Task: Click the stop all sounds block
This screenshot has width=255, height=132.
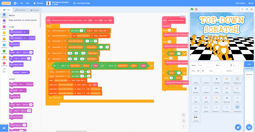Action: tap(15, 96)
